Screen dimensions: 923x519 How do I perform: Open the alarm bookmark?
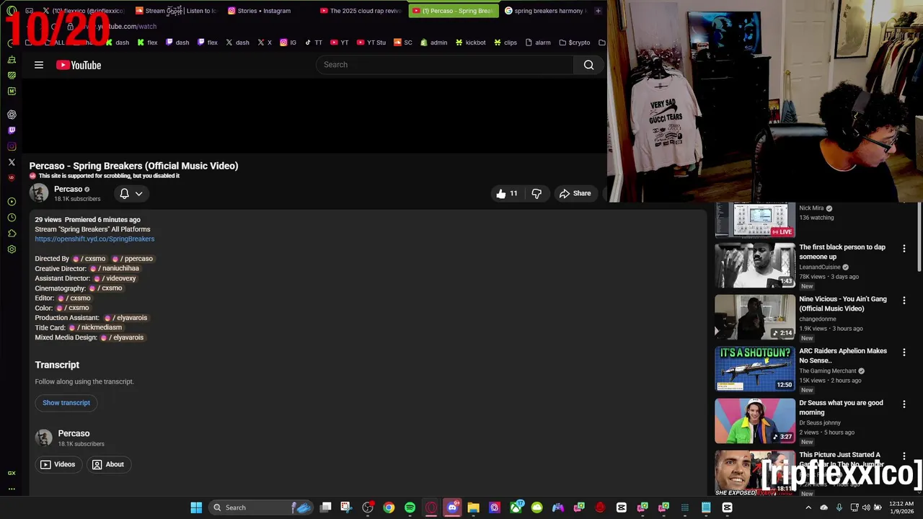pos(538,43)
